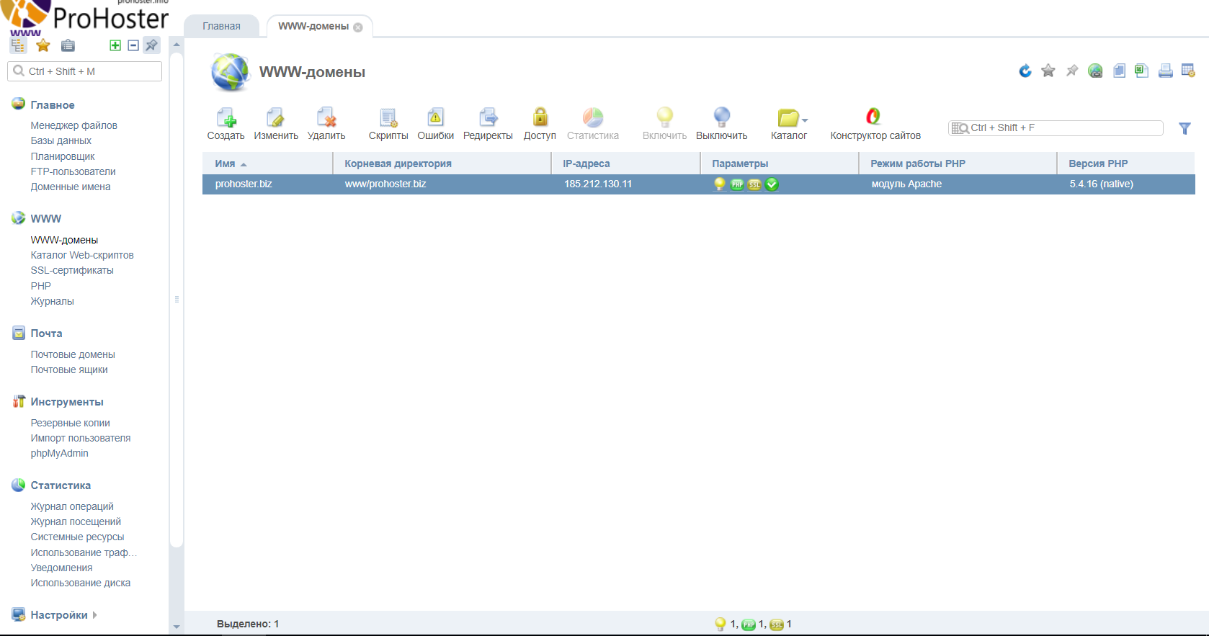The height and width of the screenshot is (636, 1209).
Task: Toggle the pin icon in the sidebar header
Action: [151, 45]
